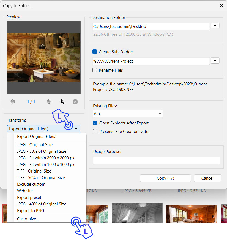The width and height of the screenshot is (227, 242).
Task: Open the Destination Folder dropdown arrow
Action: coord(215,26)
